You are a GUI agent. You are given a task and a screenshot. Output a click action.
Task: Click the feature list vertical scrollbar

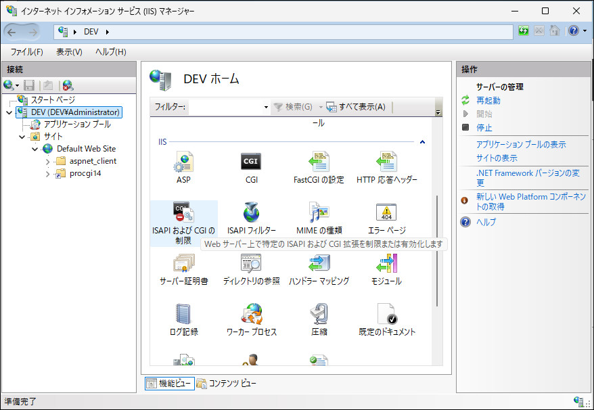click(x=437, y=250)
